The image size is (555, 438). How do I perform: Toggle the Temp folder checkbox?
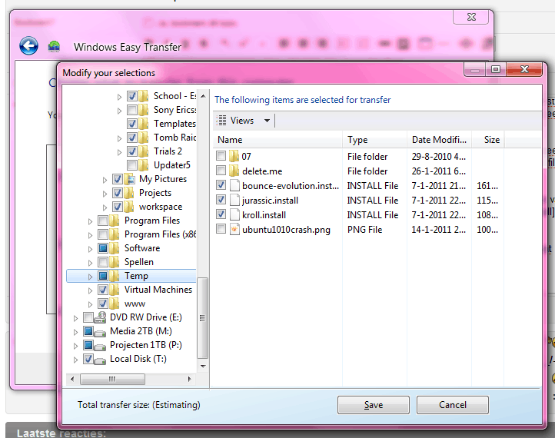click(103, 276)
